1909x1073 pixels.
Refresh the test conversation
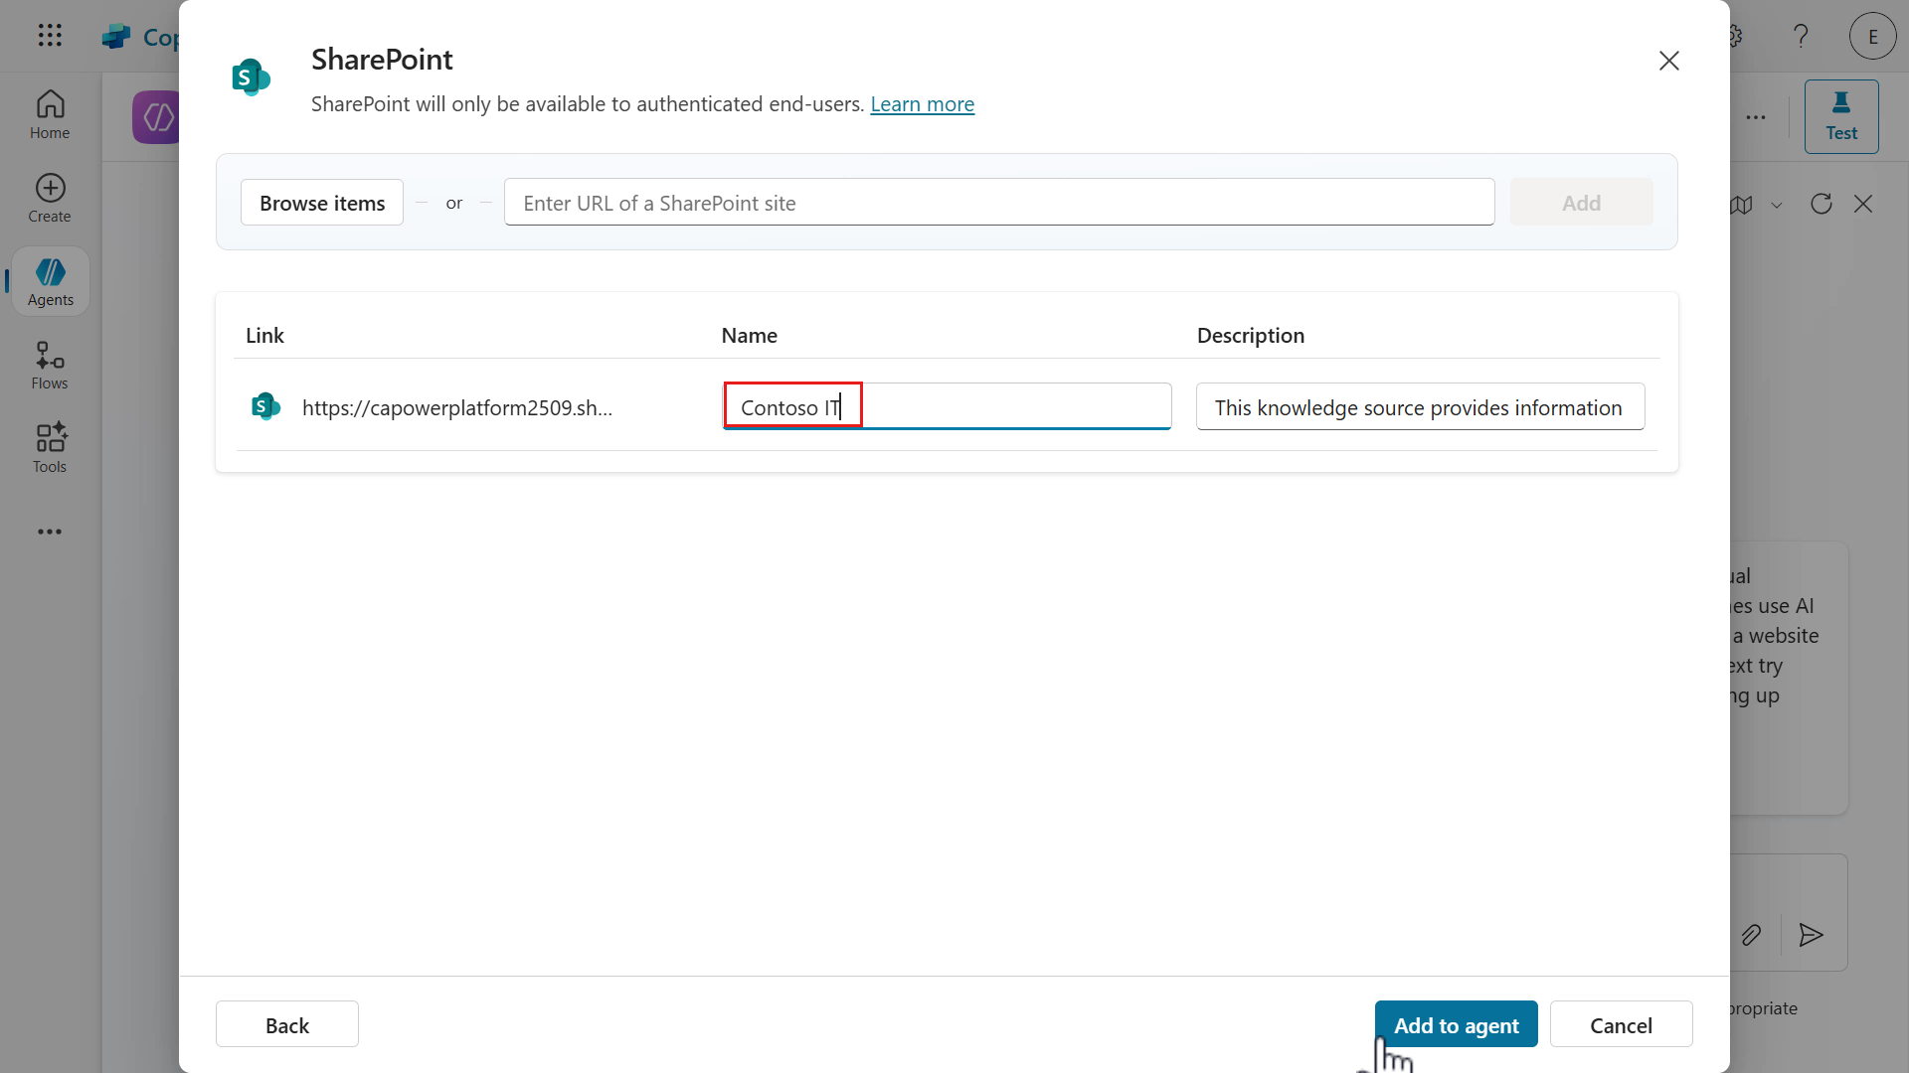point(1821,204)
